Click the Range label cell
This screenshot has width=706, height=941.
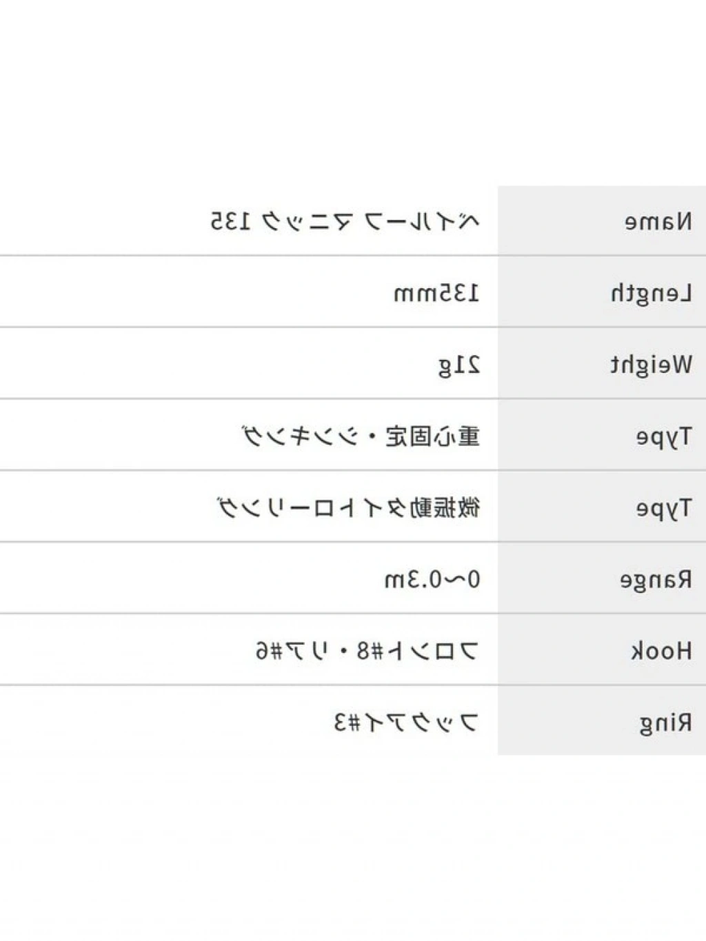click(655, 580)
